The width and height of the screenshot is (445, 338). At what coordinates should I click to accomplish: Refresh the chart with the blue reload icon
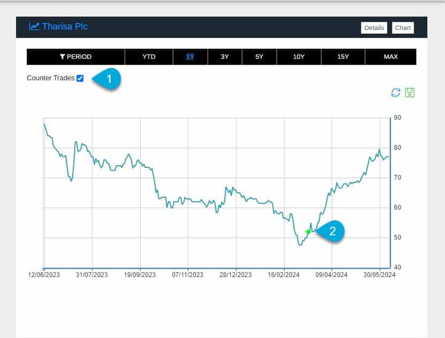click(396, 93)
